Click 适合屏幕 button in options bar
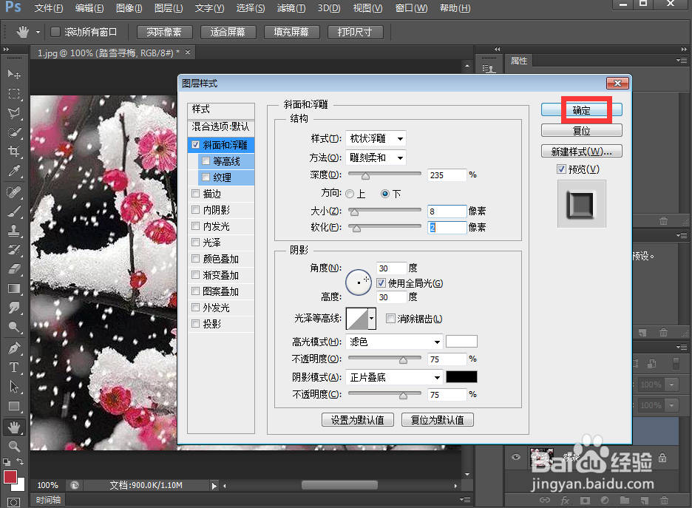This screenshot has width=692, height=508. click(228, 32)
